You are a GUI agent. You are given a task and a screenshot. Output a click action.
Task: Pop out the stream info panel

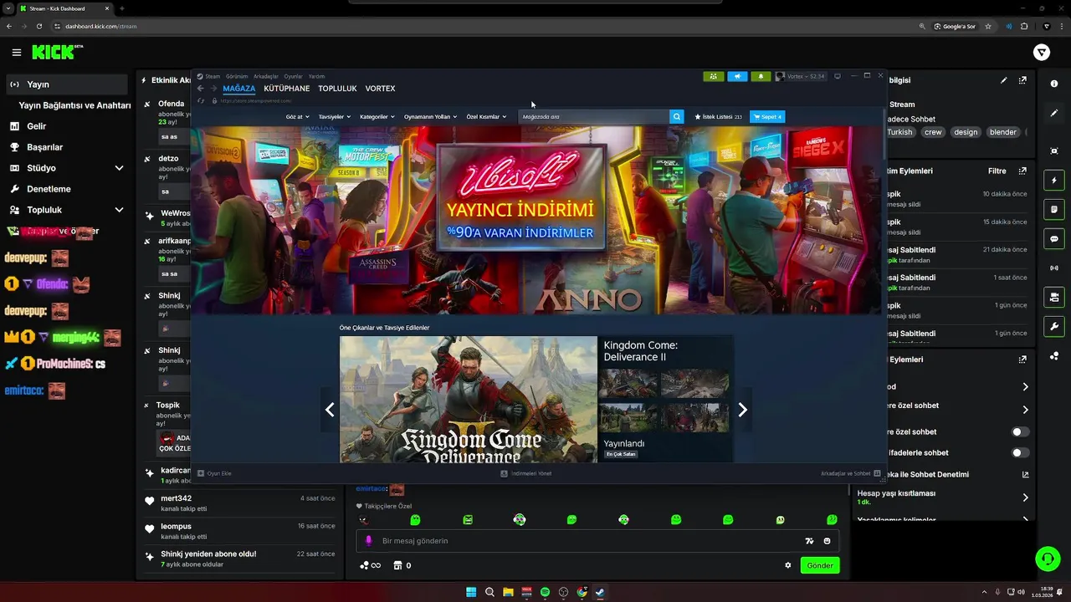pyautogui.click(x=1022, y=80)
